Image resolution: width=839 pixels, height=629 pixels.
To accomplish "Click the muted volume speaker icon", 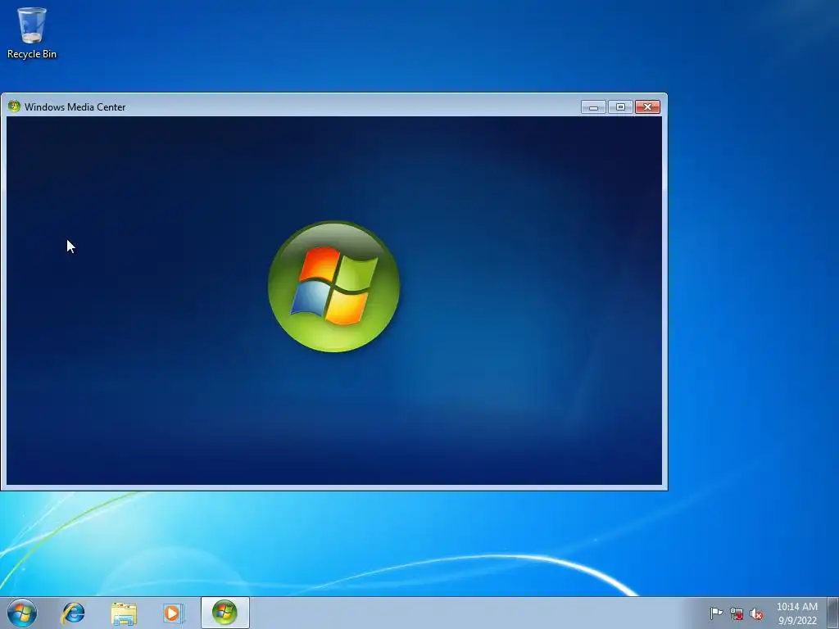I will (x=756, y=614).
